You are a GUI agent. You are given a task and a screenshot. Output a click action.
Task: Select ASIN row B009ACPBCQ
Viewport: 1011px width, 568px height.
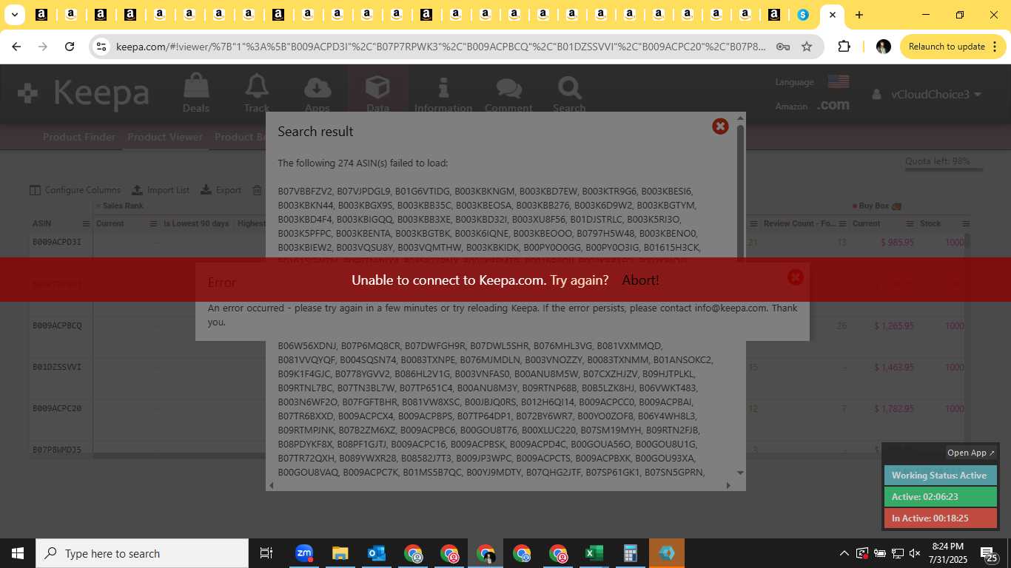(57, 325)
